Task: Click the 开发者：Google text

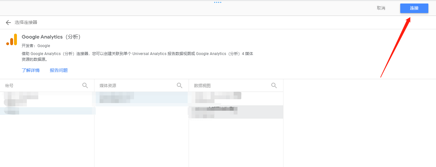Action: point(36,46)
